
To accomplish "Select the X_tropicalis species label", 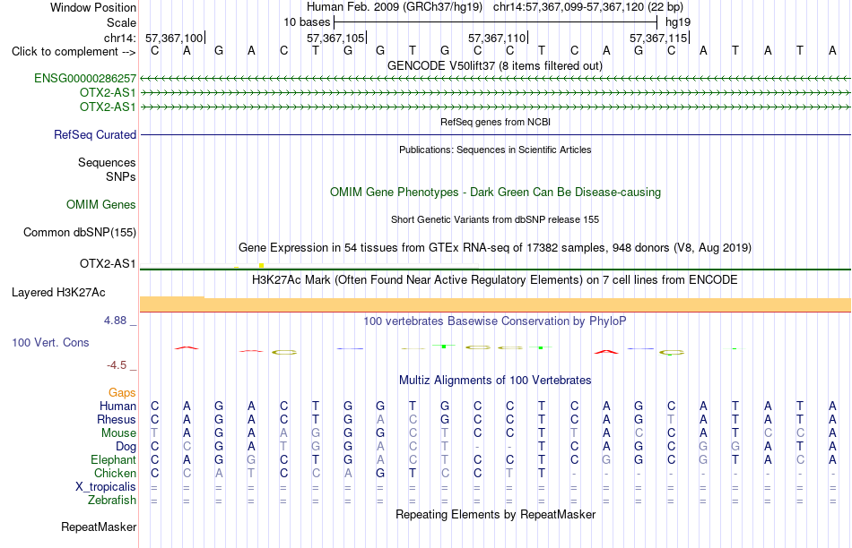I will (106, 487).
